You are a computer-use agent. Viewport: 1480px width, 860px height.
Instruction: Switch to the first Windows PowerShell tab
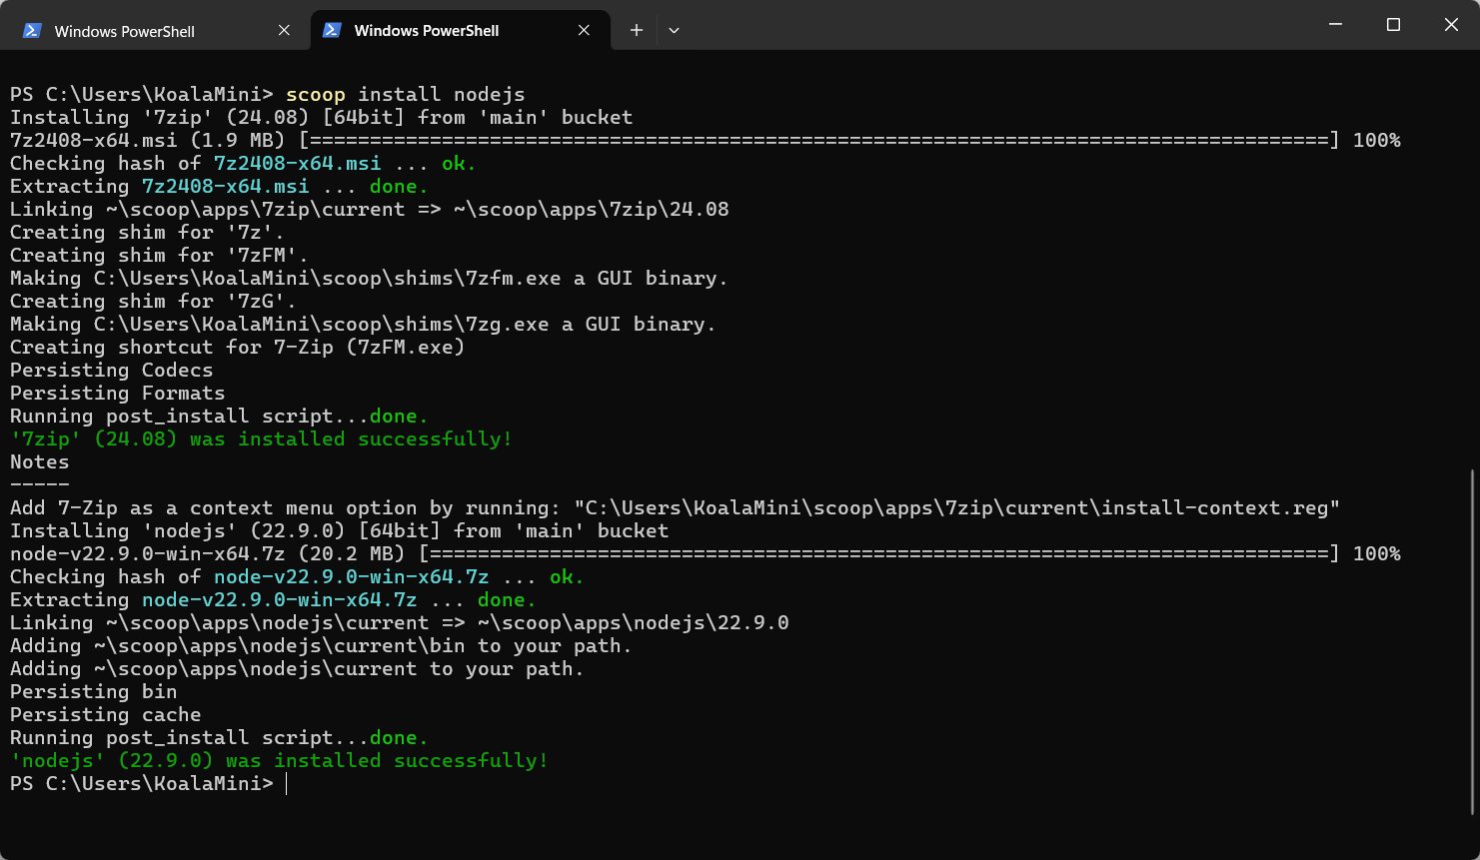point(125,31)
